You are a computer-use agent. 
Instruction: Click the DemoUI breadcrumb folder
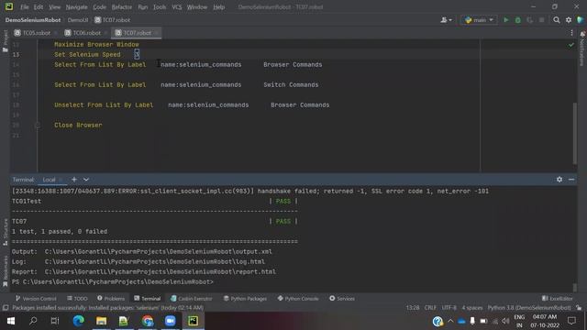78,20
